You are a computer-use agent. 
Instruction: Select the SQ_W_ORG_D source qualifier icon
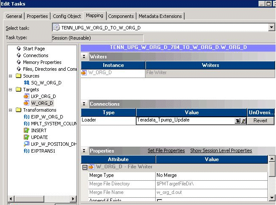click(26, 83)
